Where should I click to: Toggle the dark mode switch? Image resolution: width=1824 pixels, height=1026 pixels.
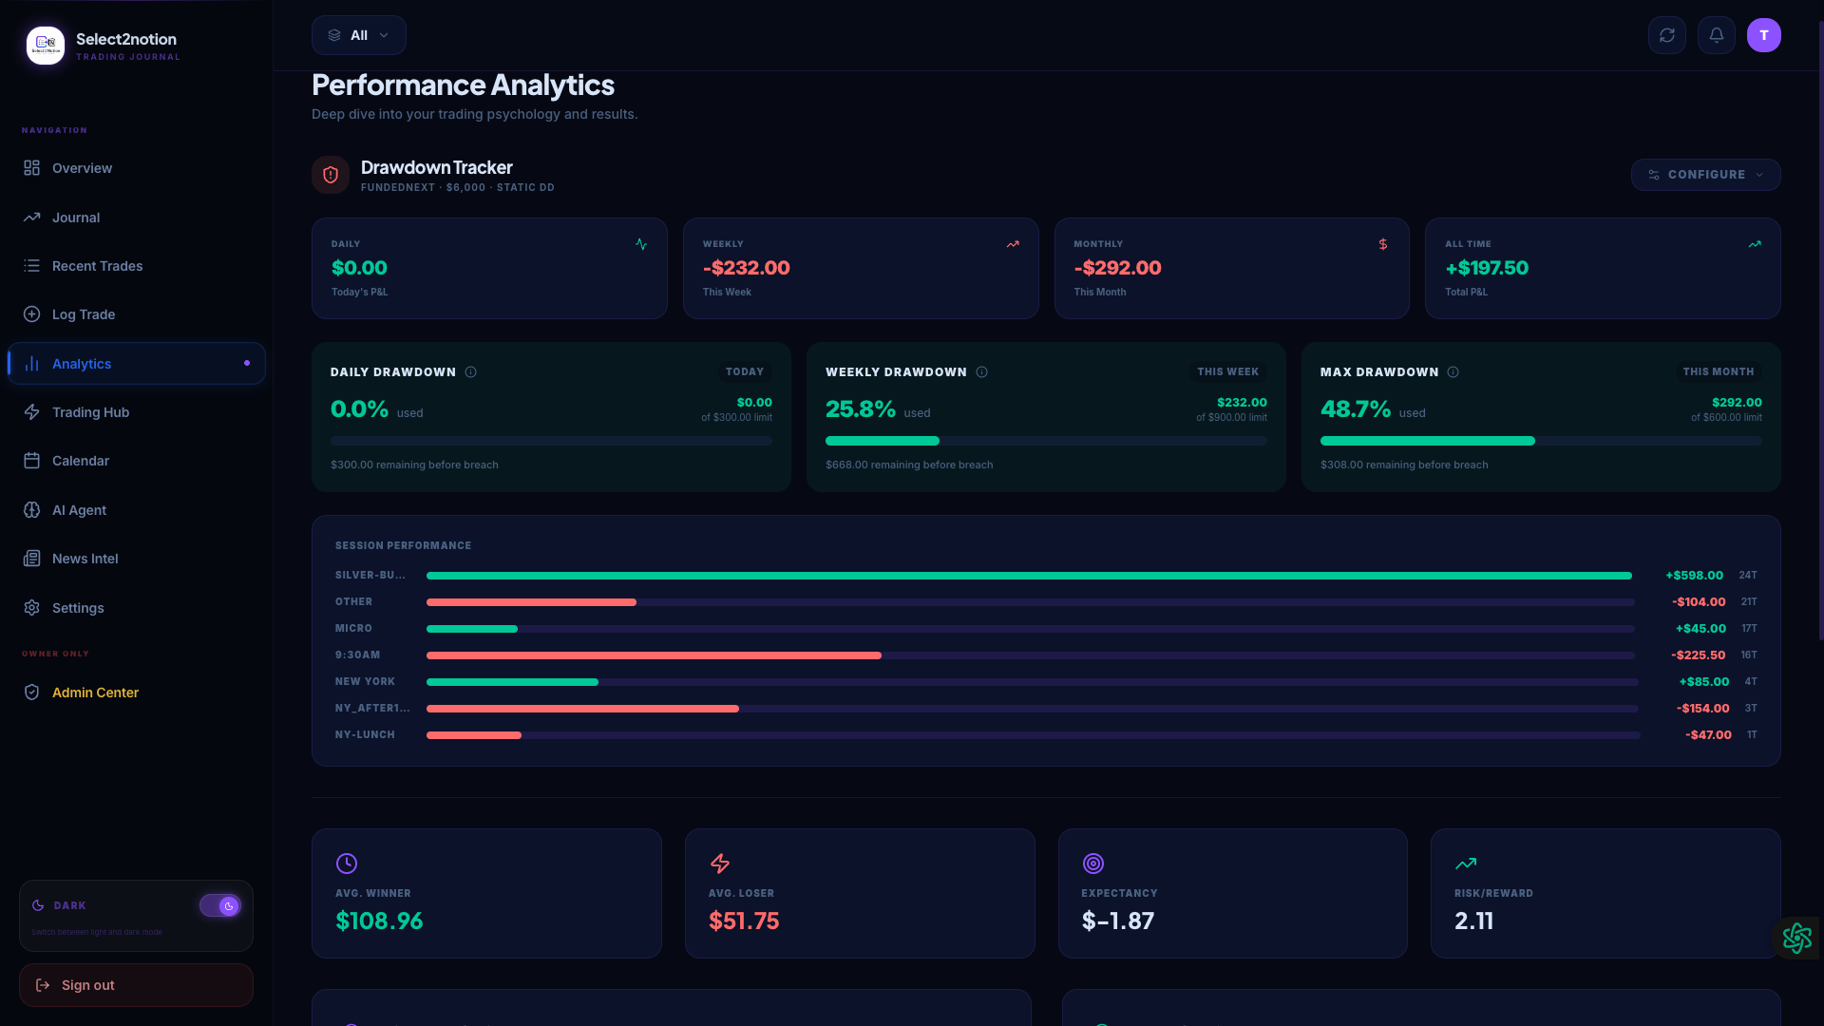(219, 906)
